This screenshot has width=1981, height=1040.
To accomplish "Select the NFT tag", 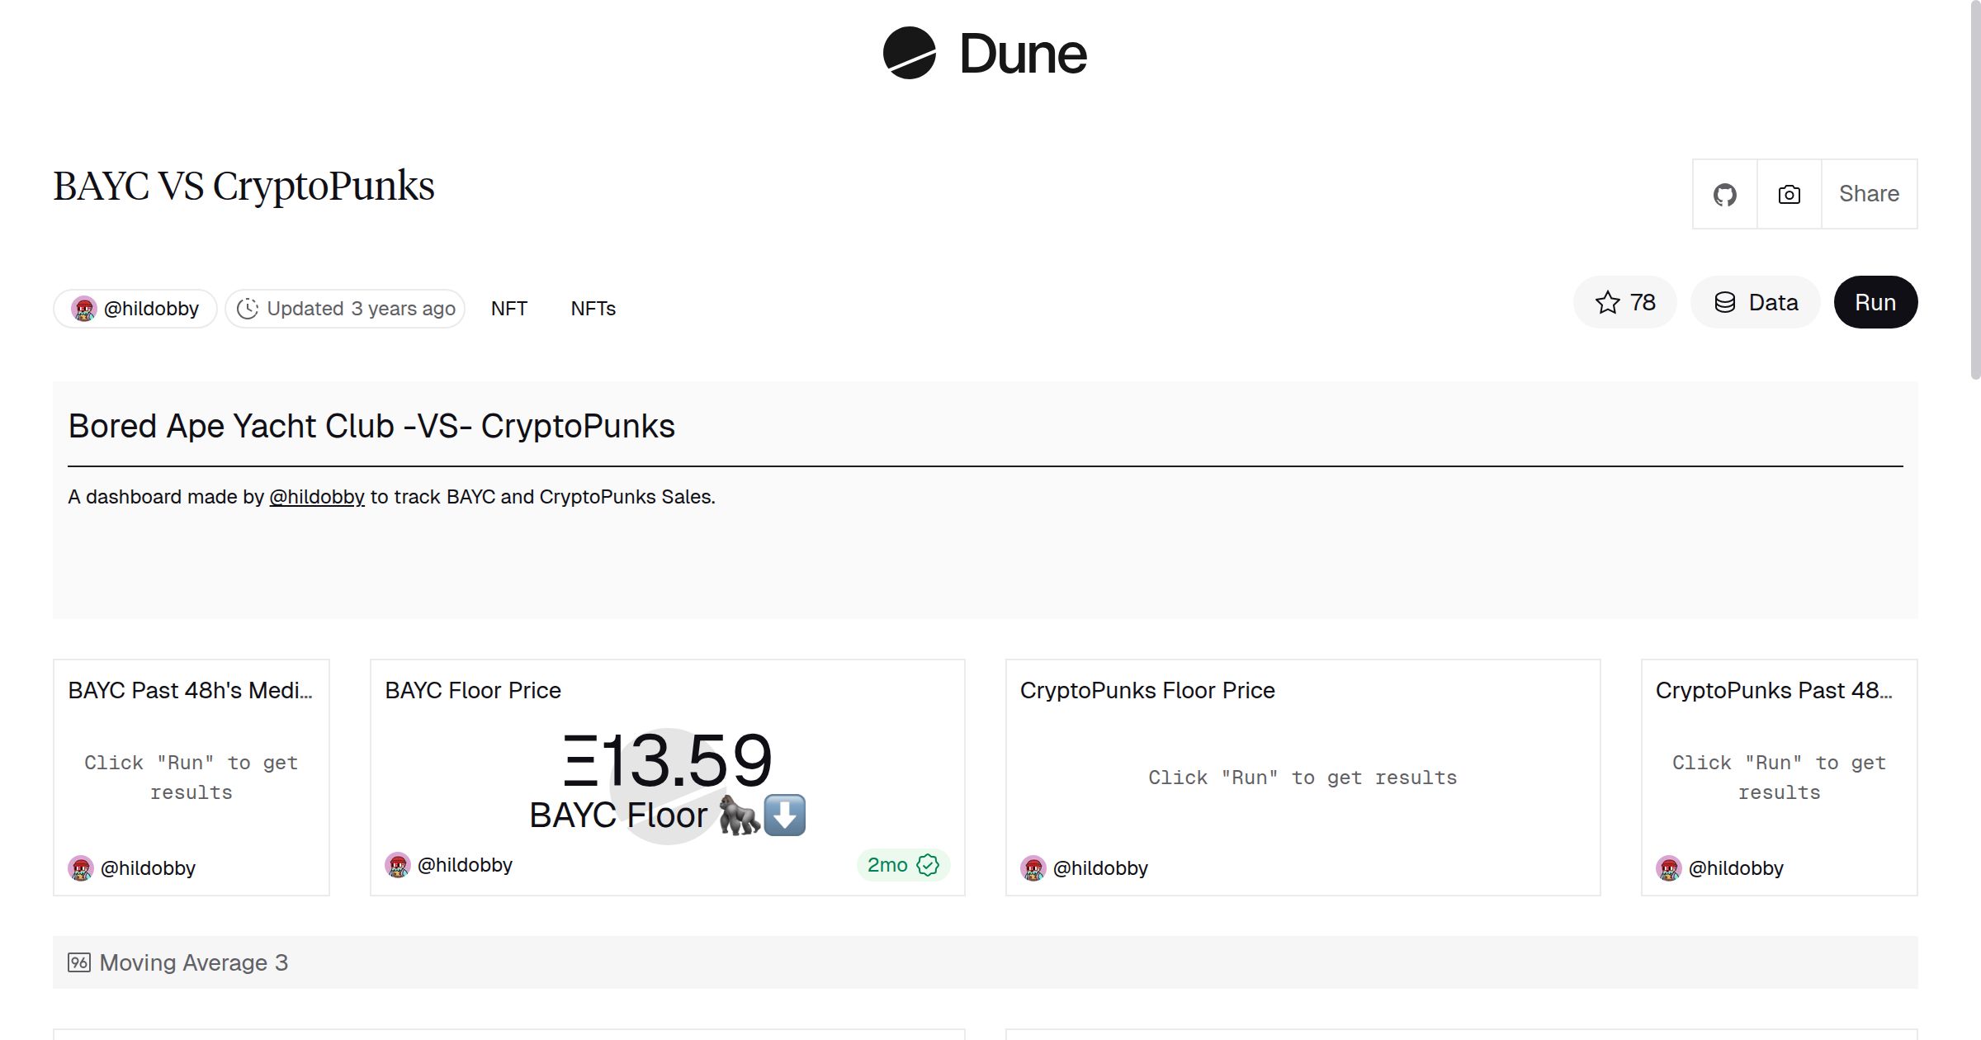I will point(508,309).
